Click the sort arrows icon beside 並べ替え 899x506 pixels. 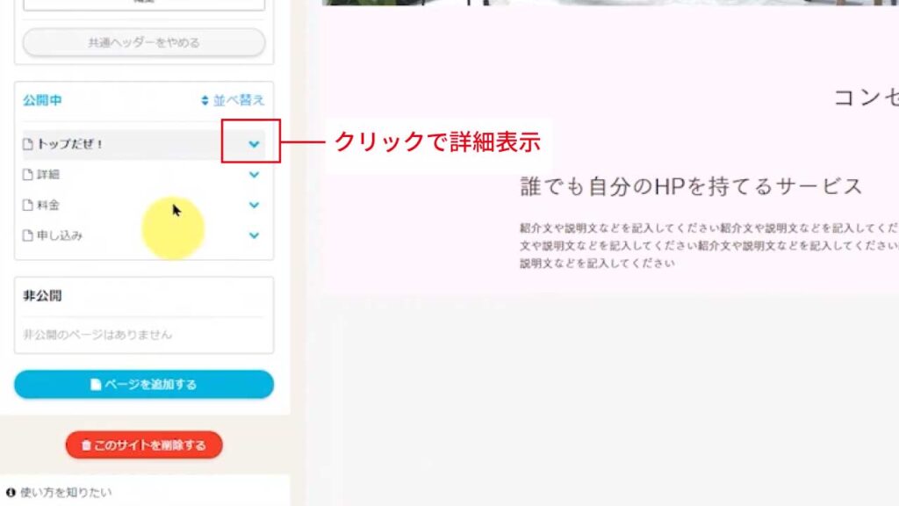pyautogui.click(x=205, y=100)
